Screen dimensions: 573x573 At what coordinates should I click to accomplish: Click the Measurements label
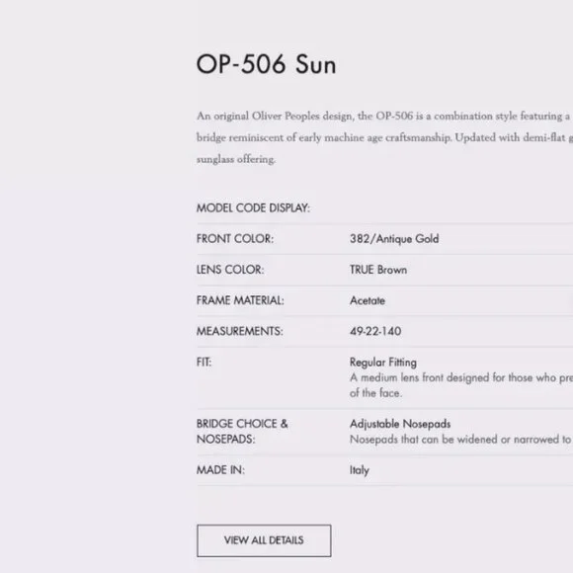tap(240, 331)
